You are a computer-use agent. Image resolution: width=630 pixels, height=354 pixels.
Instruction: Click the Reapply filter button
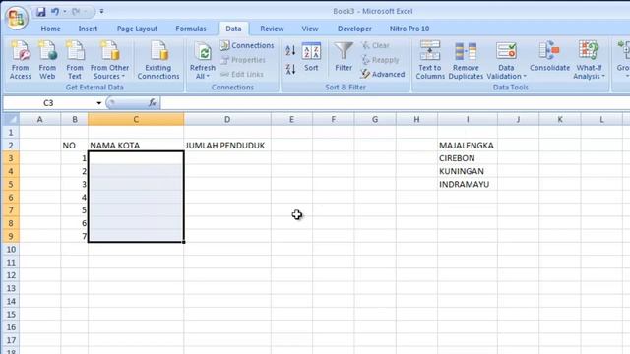[x=380, y=60]
